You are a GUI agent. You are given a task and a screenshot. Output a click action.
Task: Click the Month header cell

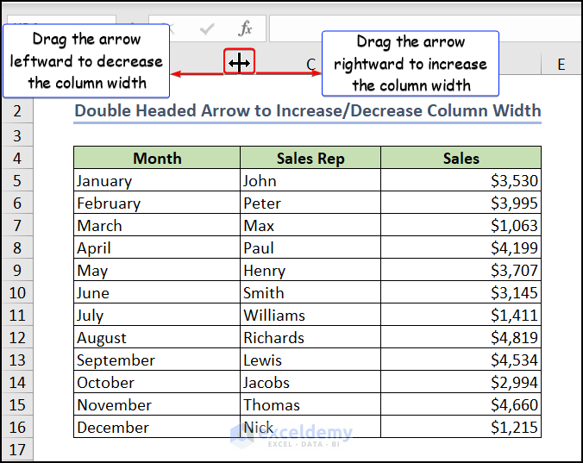(157, 158)
